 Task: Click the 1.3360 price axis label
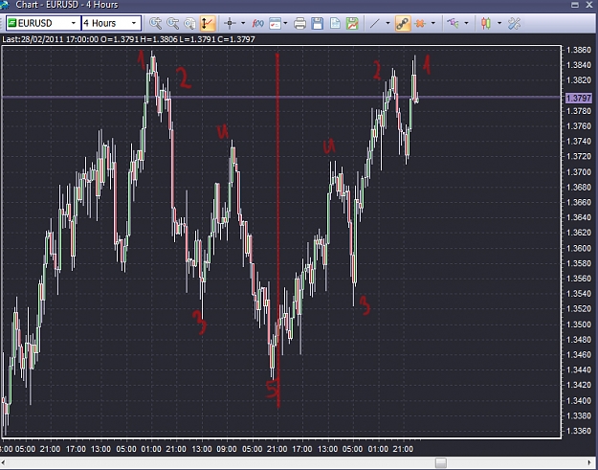[x=579, y=431]
